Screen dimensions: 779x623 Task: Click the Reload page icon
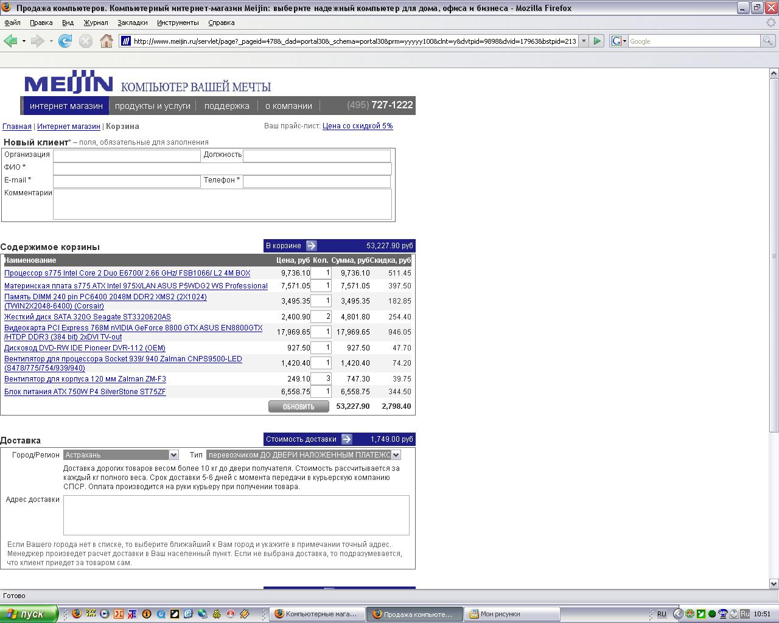[65, 41]
